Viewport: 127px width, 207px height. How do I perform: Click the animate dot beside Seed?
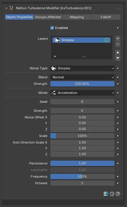(x=118, y=102)
